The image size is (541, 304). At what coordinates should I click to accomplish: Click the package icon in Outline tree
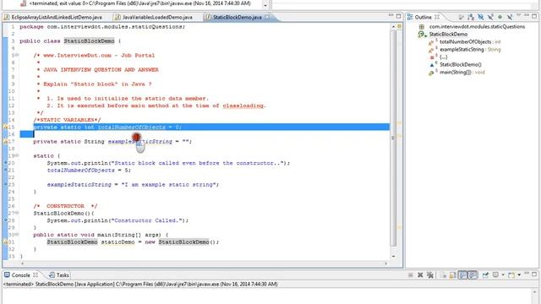pos(422,26)
